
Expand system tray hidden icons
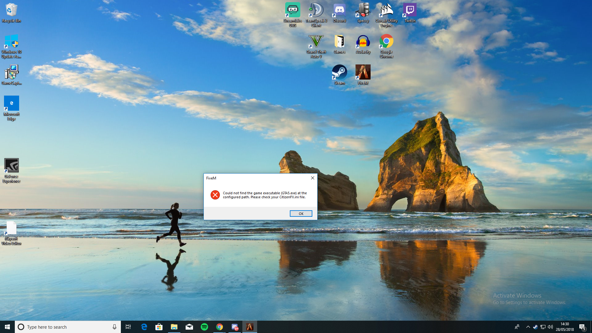(528, 327)
